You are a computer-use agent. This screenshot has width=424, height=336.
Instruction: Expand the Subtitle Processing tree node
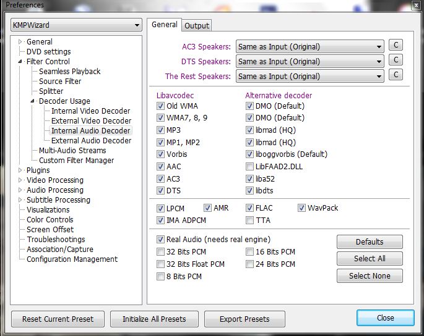(x=20, y=200)
